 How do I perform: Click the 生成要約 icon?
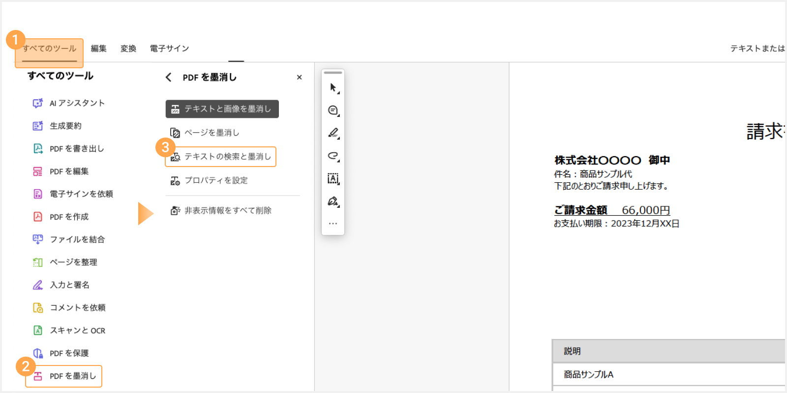pyautogui.click(x=38, y=126)
